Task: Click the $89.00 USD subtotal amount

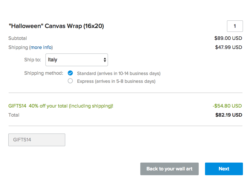Action: tap(228, 38)
